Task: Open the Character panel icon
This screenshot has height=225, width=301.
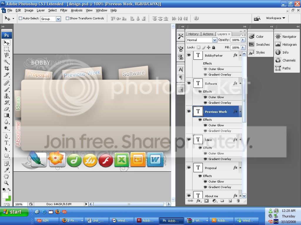Action: tap(181, 70)
